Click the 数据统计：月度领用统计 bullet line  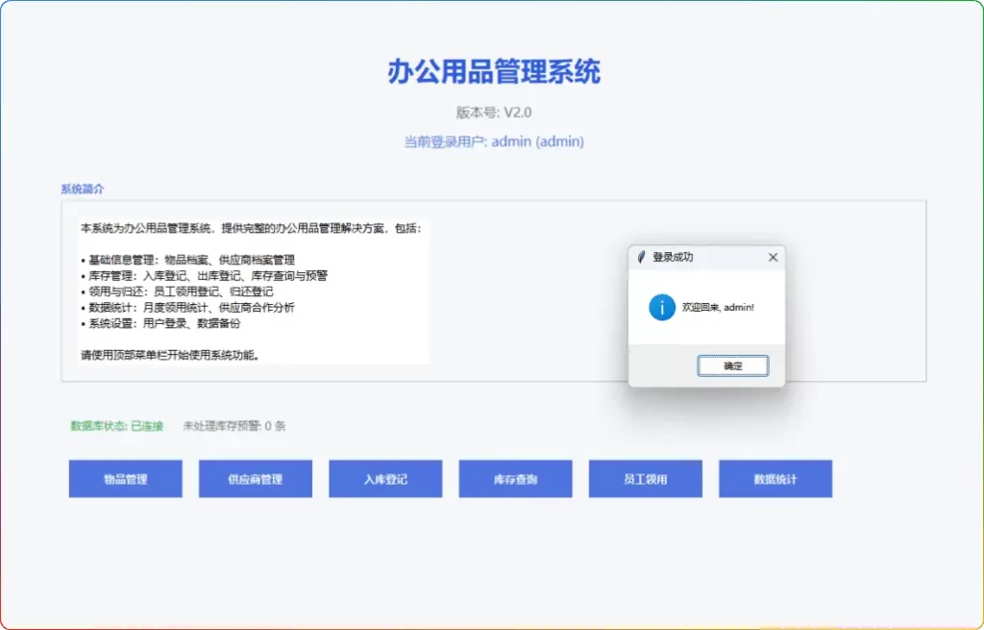(x=187, y=307)
